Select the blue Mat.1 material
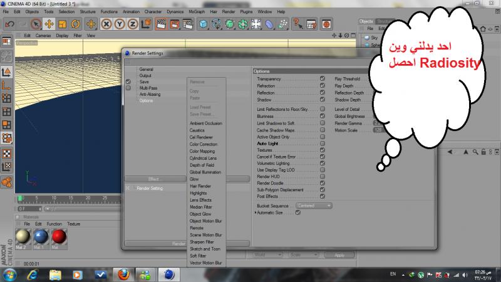This screenshot has height=282, width=501. coord(41,238)
